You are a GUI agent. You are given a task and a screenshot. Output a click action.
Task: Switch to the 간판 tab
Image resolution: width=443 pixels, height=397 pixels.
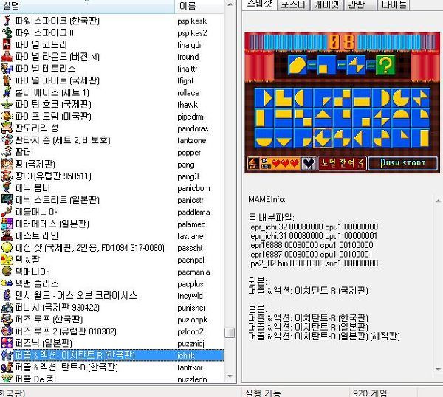tap(360, 5)
